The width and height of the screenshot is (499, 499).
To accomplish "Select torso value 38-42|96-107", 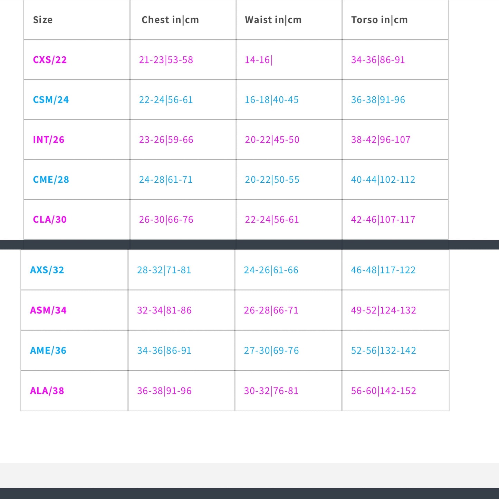I will (x=381, y=140).
